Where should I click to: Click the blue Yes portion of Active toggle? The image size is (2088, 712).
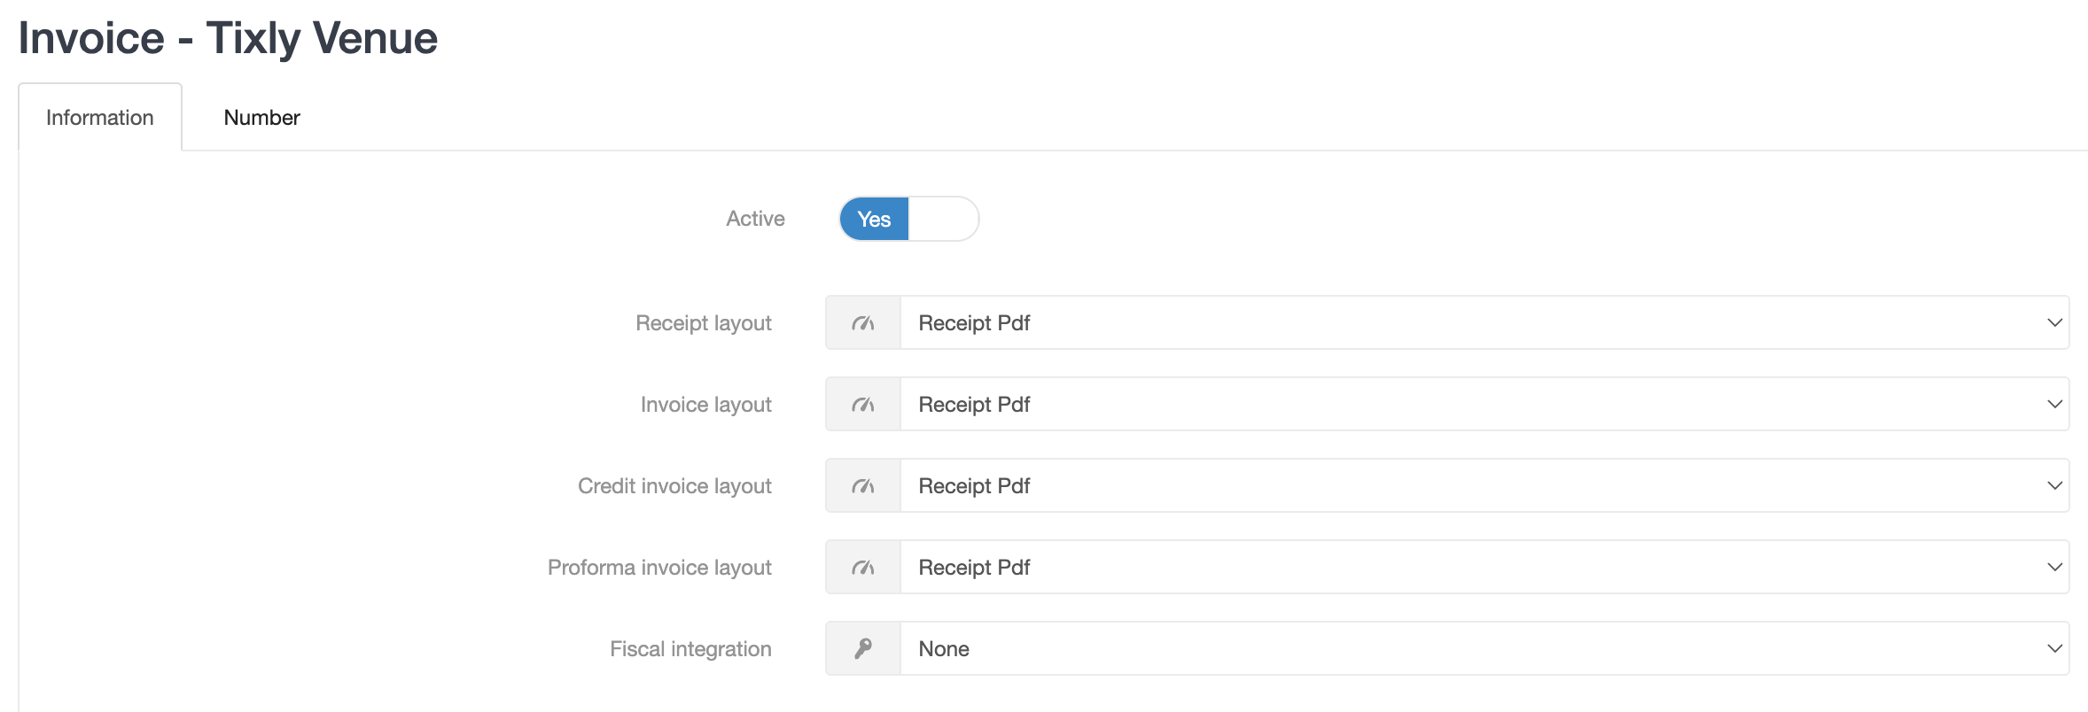874,219
